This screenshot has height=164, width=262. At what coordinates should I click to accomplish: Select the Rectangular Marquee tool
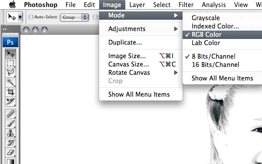(10, 63)
